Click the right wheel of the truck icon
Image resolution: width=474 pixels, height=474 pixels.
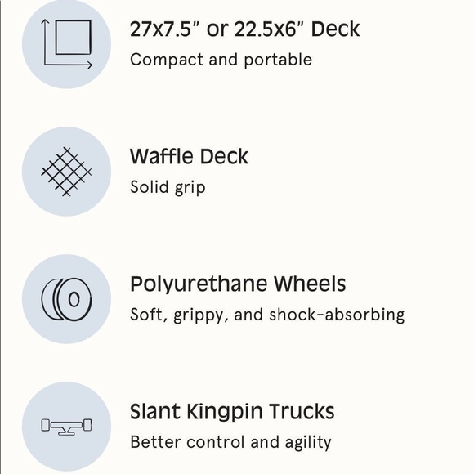87,425
